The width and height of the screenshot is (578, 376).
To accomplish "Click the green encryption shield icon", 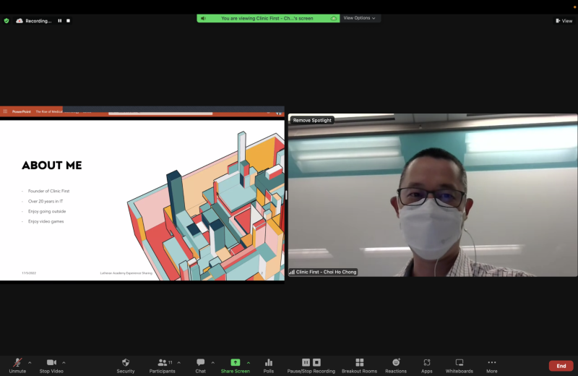I will [7, 21].
